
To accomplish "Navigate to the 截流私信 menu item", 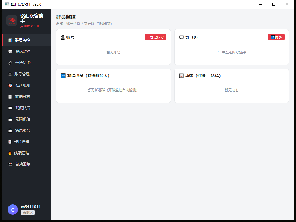I will pos(27,108).
